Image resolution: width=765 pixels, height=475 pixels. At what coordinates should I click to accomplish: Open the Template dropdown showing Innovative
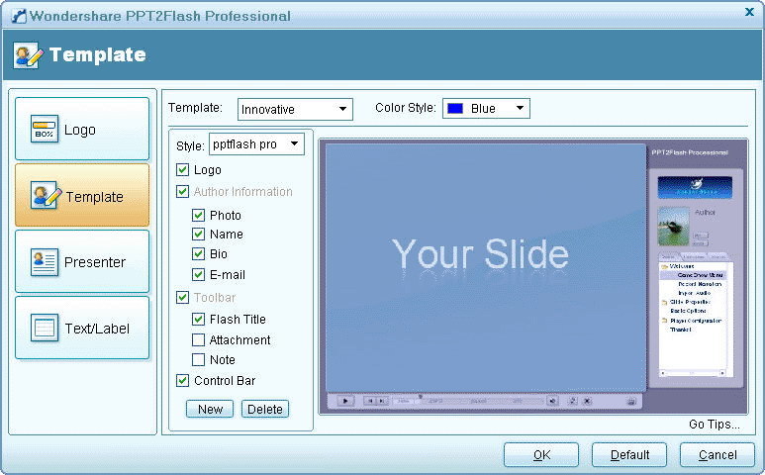[295, 109]
